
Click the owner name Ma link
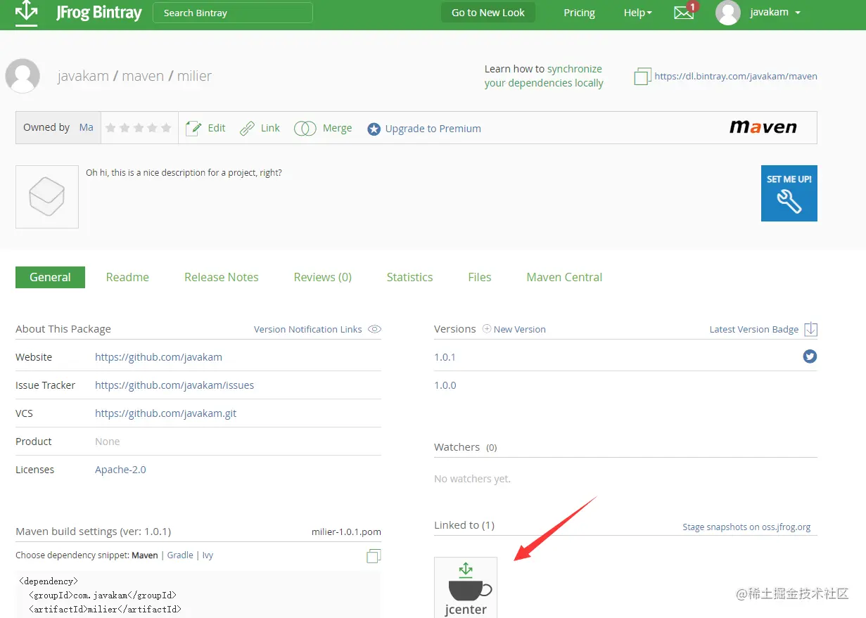(x=86, y=127)
